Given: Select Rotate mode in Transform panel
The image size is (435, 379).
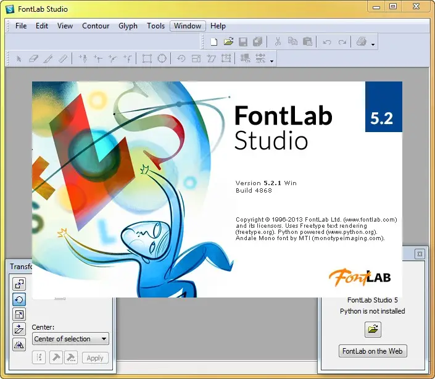Looking at the screenshot, I should (x=19, y=299).
